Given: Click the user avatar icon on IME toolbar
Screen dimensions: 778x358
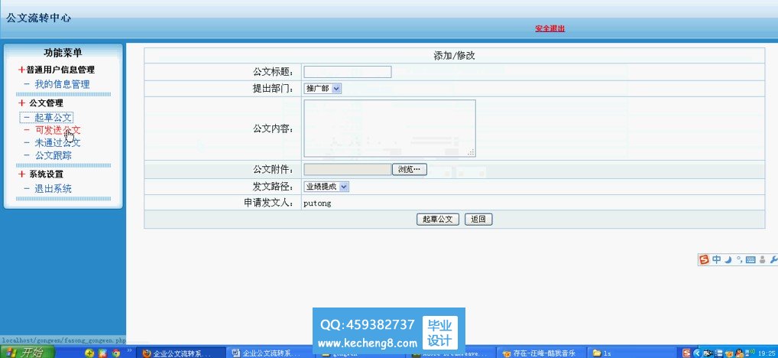Looking at the screenshot, I should 762,259.
